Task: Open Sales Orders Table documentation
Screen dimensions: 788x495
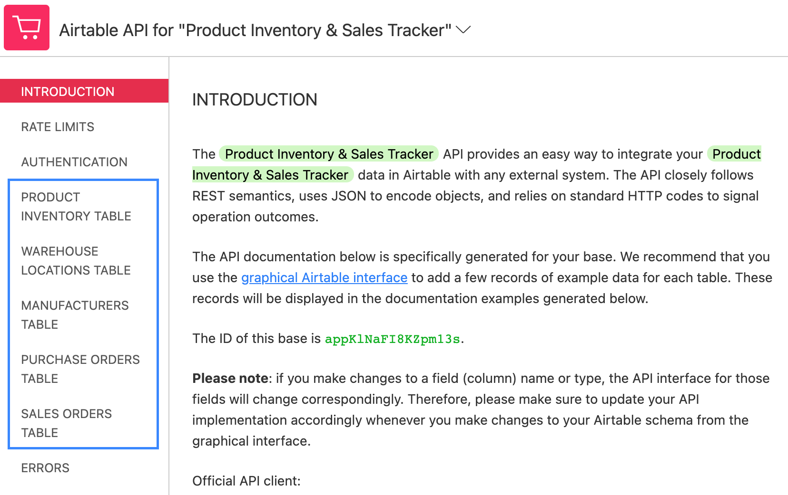Action: coord(66,423)
